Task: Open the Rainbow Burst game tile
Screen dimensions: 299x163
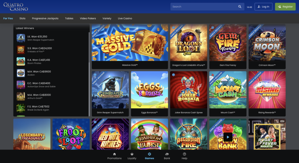Action: pyautogui.click(x=149, y=134)
